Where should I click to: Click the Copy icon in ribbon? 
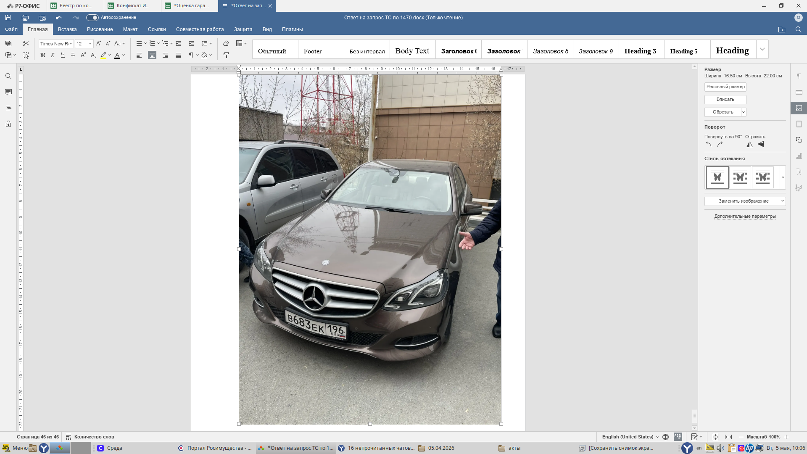tap(8, 43)
